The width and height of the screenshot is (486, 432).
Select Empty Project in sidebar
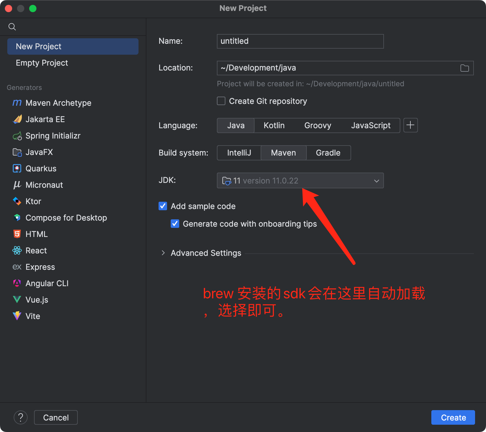73,63
